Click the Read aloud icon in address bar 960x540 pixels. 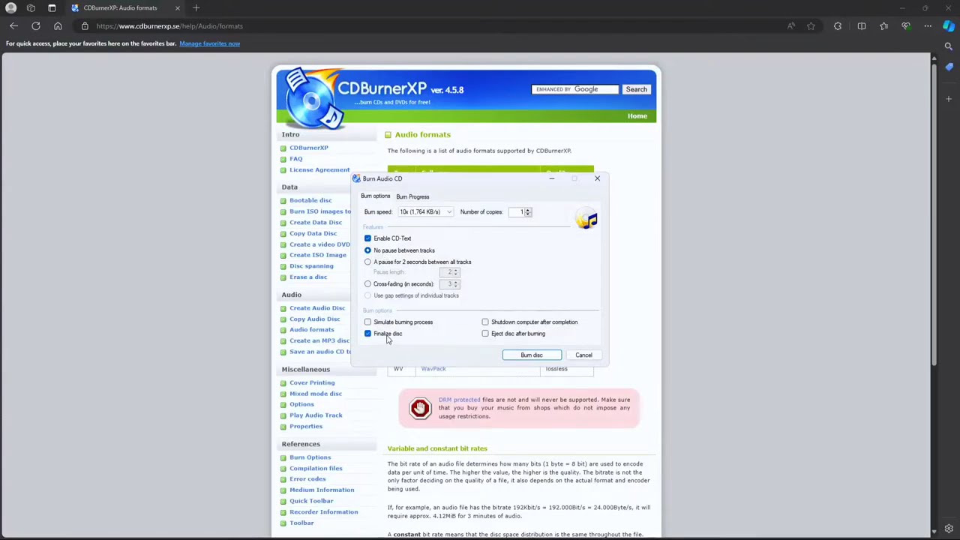pyautogui.click(x=790, y=26)
